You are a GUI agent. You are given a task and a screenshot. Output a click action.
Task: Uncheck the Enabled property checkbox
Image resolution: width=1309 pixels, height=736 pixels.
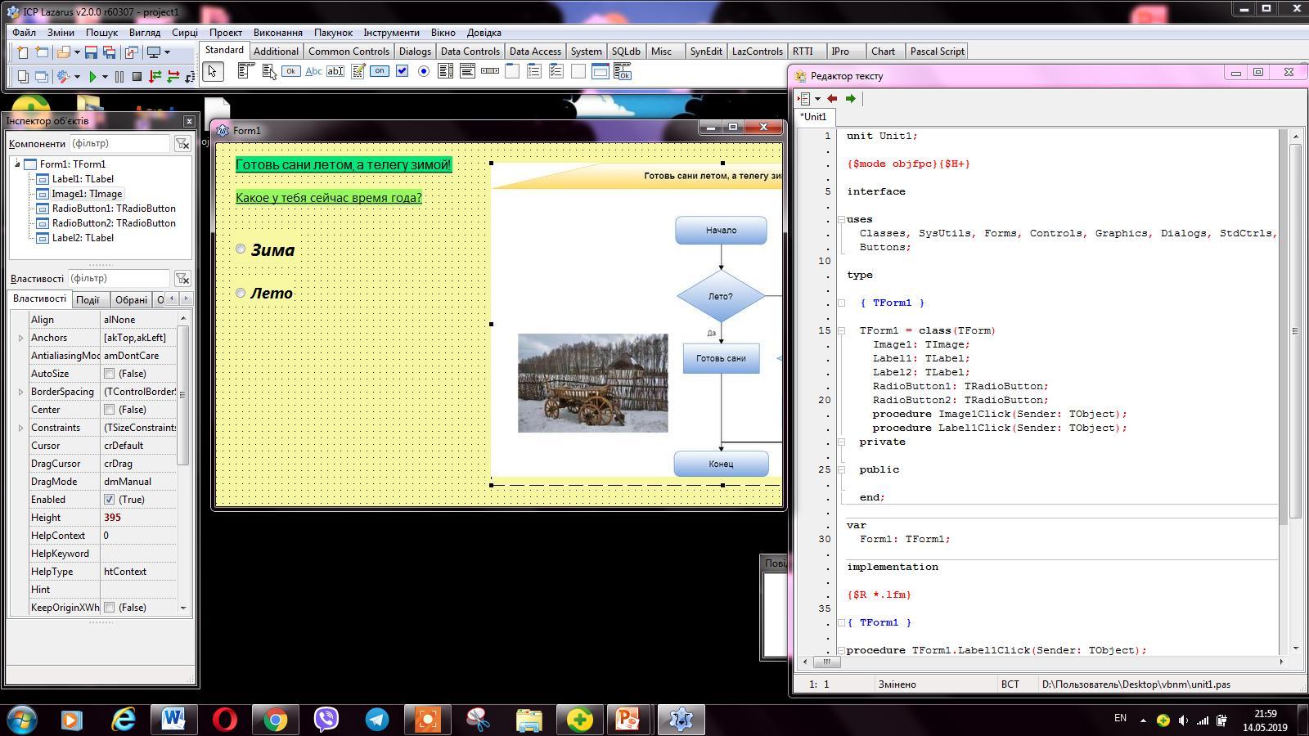[x=110, y=500]
